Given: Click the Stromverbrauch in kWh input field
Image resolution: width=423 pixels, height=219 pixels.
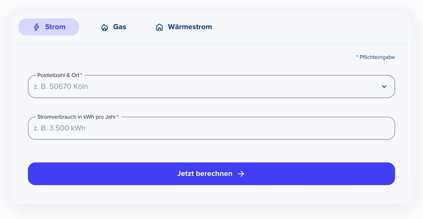Looking at the screenshot, I should pyautogui.click(x=211, y=128).
